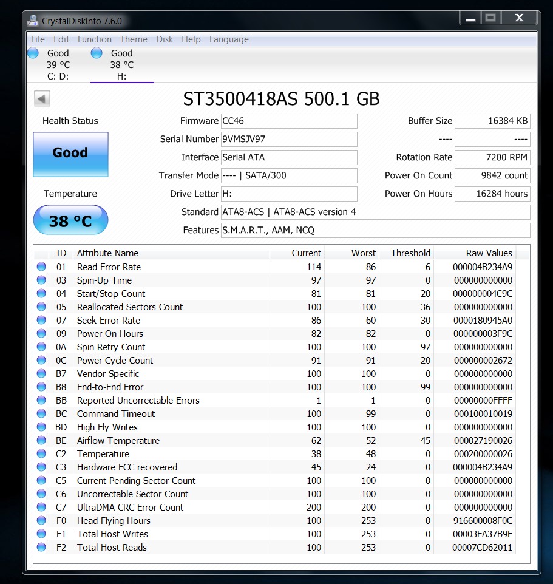Click the 38 °C temperature button

(x=70, y=220)
